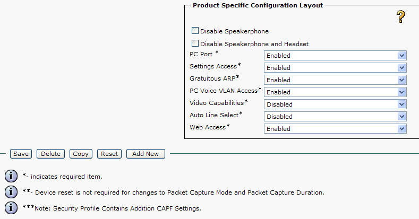Check the Disable Speakerphone checkbox
Screen dimensions: 419x219
[195, 31]
